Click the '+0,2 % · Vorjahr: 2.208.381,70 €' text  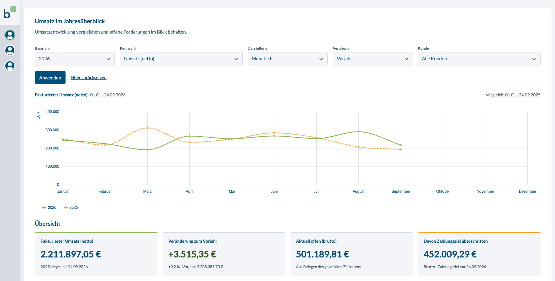tap(196, 267)
